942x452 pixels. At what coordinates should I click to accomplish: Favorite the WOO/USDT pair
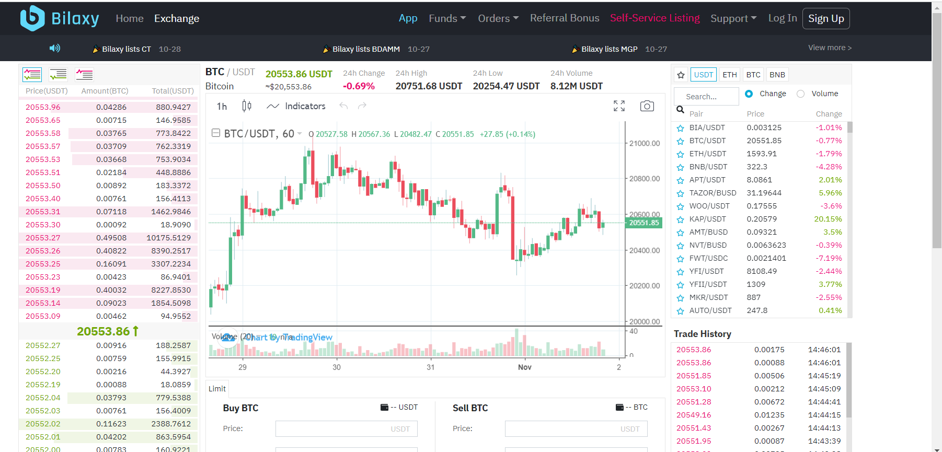(x=680, y=206)
